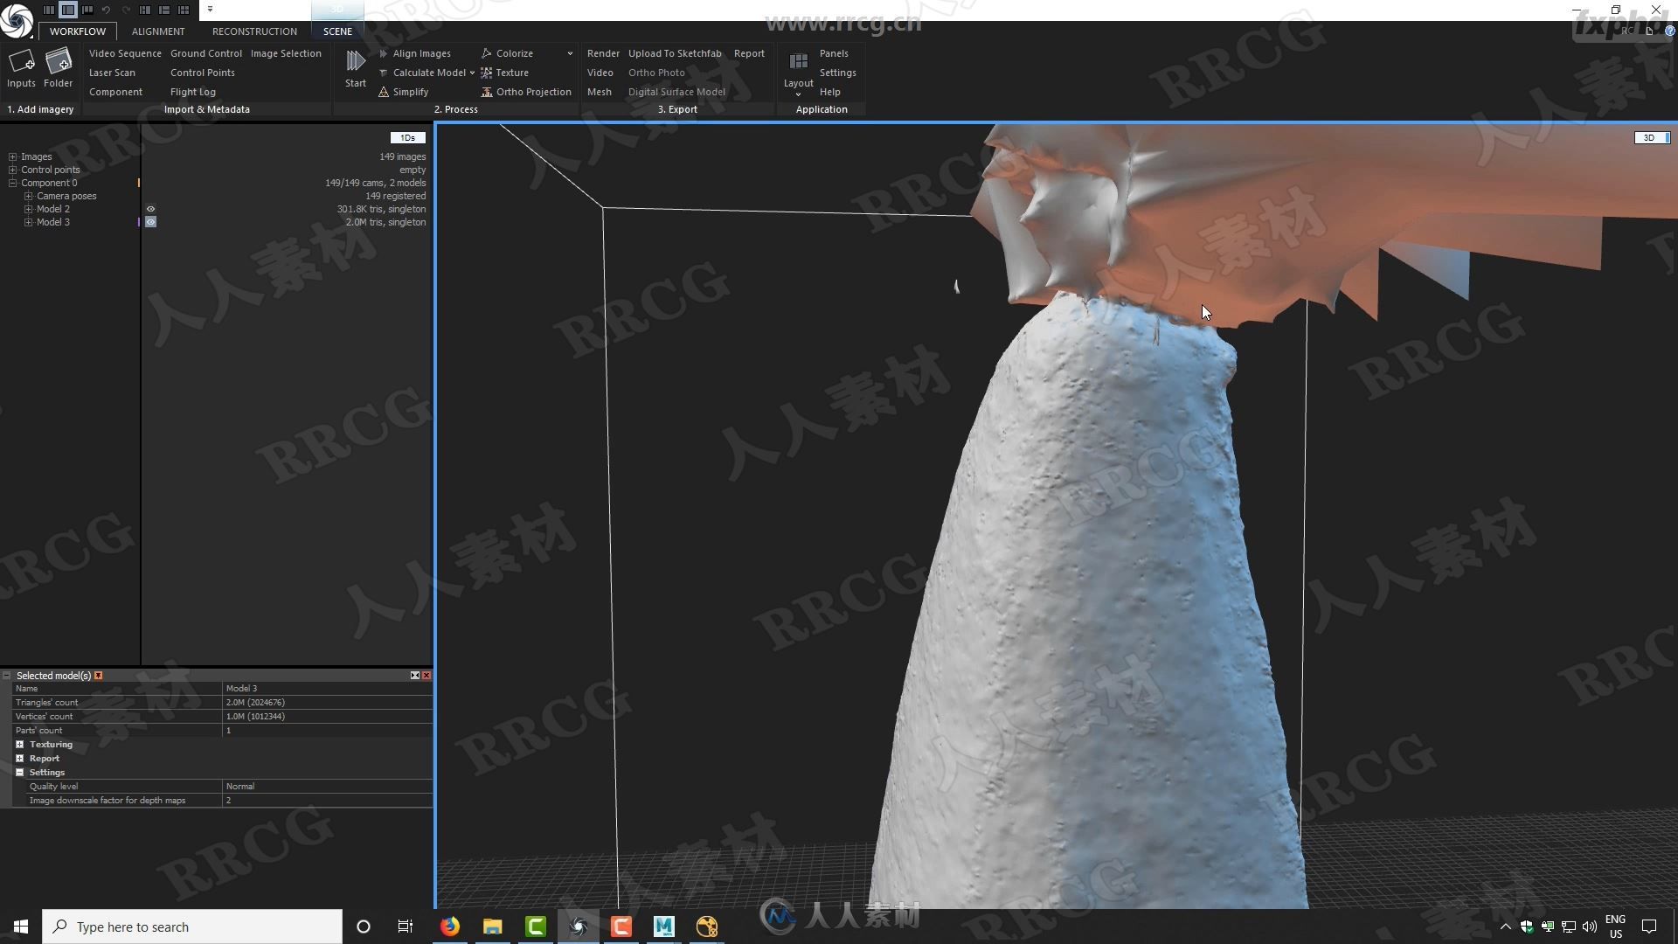Viewport: 1678px width, 944px height.
Task: Select the Reconstruction tab
Action: (253, 31)
